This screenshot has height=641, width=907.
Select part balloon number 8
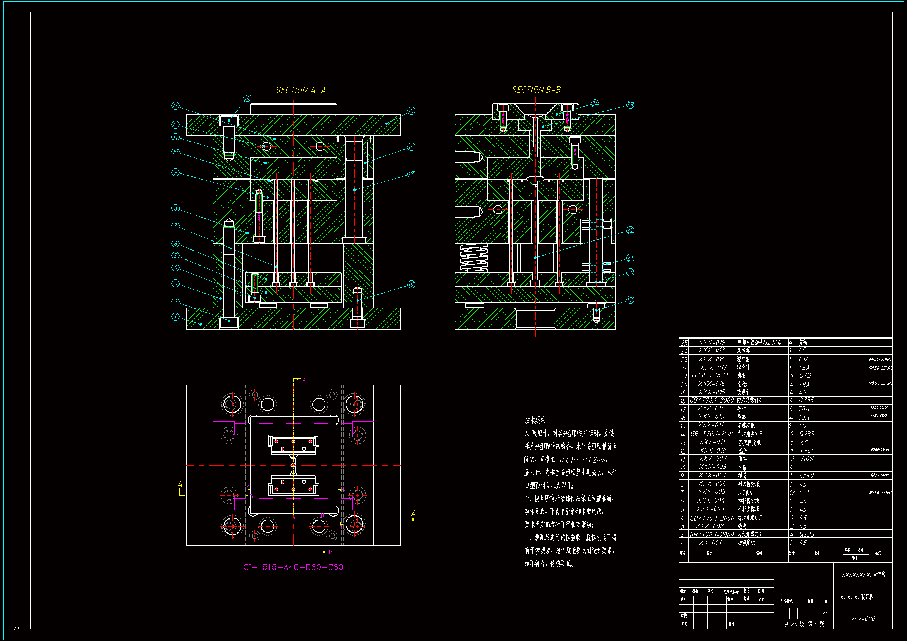pos(176,208)
